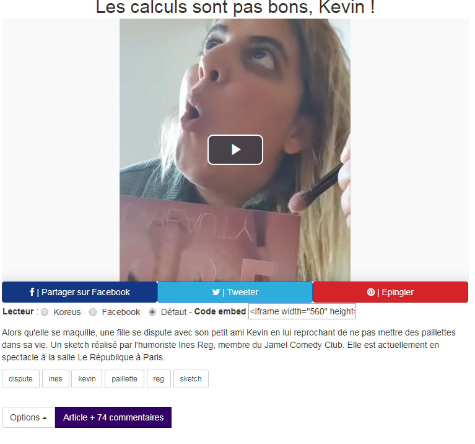
Task: Share the video via Partager sur Facebook
Action: (x=80, y=292)
